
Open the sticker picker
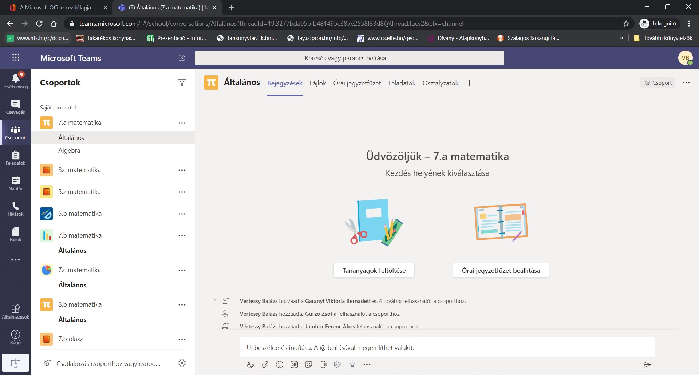pyautogui.click(x=309, y=364)
